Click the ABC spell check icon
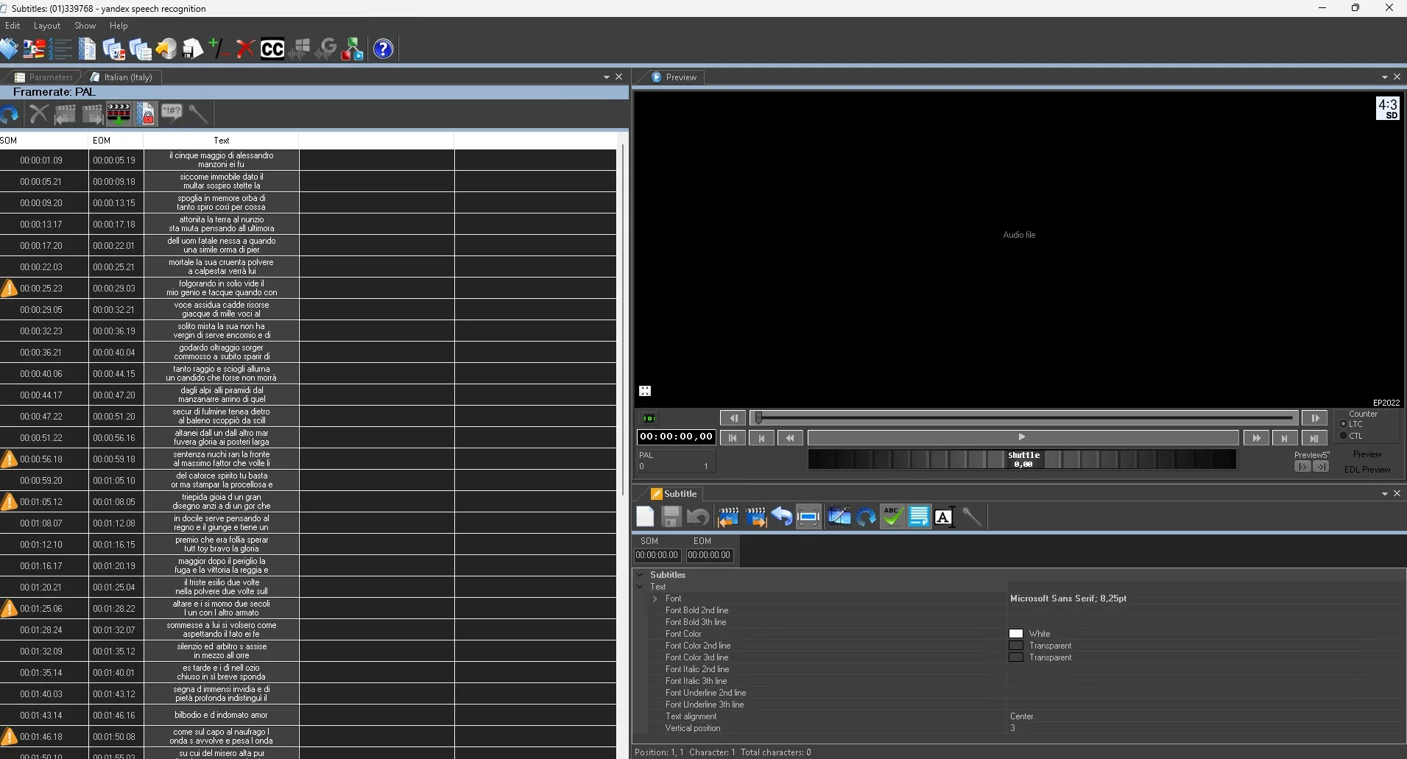This screenshot has width=1407, height=759. coord(892,517)
